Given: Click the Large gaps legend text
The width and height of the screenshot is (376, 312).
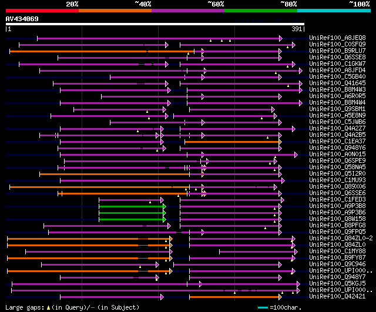Looking at the screenshot, I should coord(72,307).
